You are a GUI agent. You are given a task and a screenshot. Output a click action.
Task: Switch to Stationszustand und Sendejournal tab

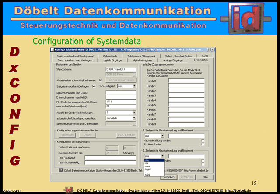click(75, 56)
